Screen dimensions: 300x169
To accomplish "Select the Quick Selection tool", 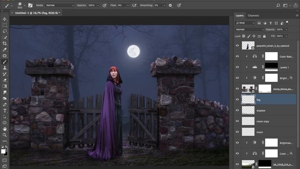I will pos(5,38).
